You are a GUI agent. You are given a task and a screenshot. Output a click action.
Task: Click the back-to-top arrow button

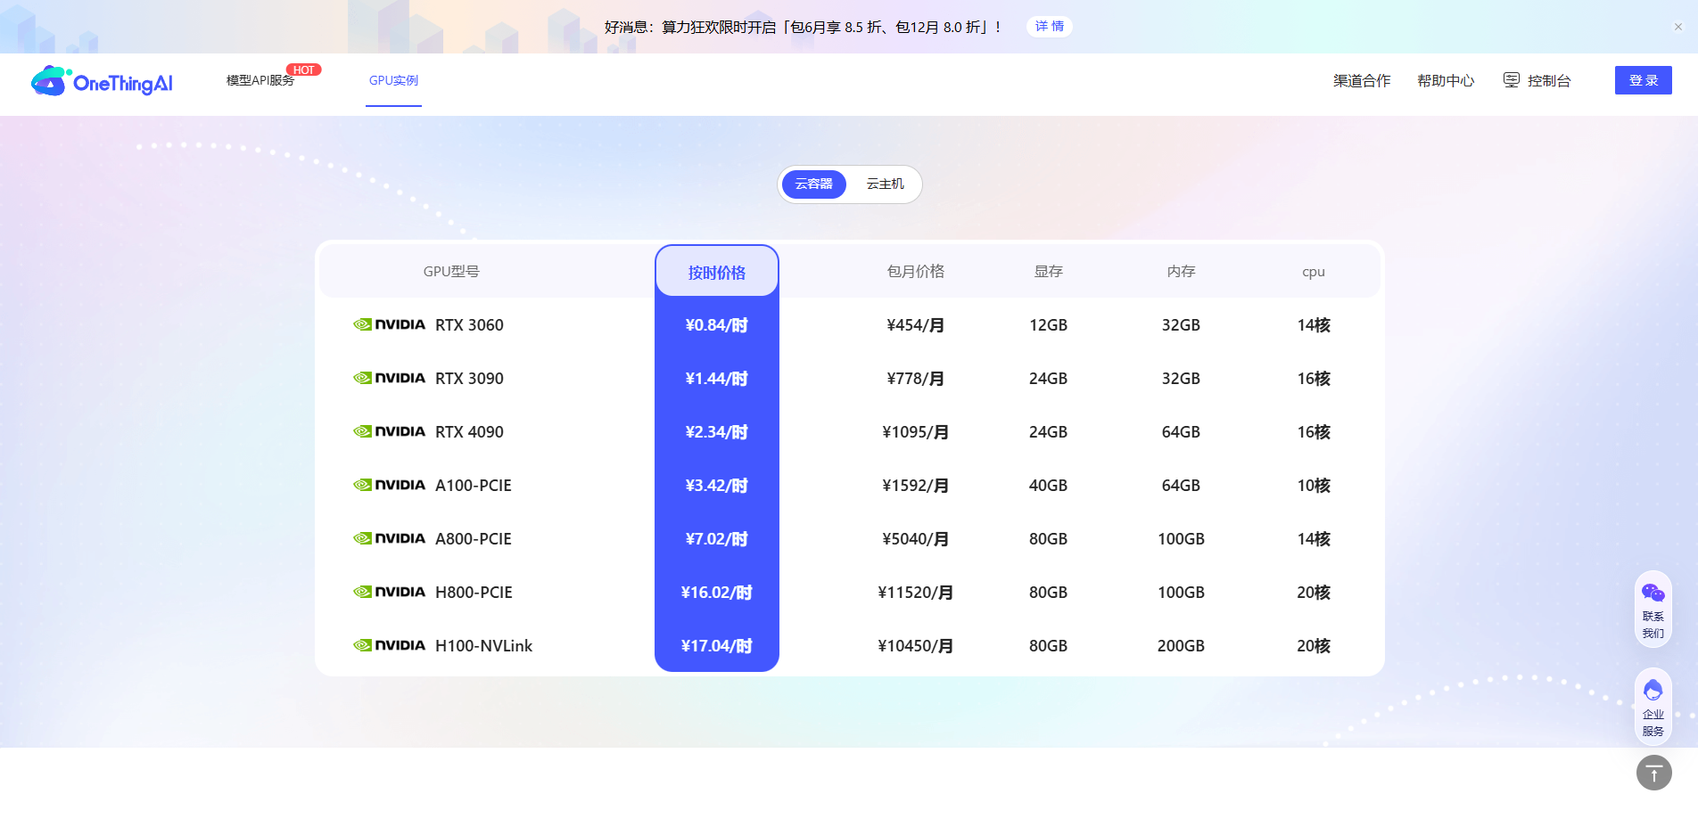point(1654,773)
